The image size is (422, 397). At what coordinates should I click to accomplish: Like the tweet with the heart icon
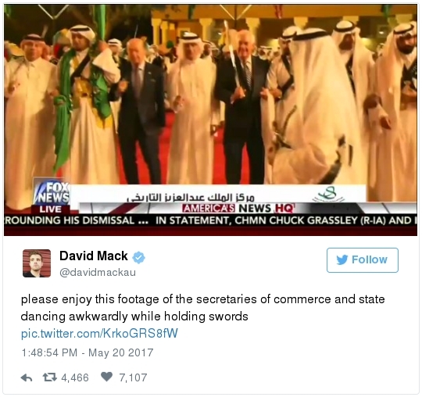pyautogui.click(x=106, y=377)
